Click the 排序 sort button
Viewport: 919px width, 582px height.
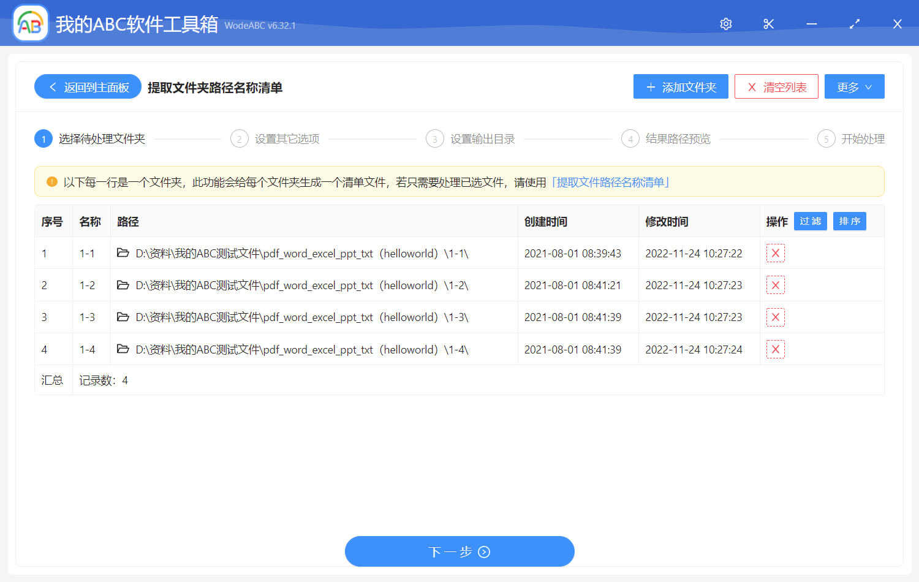point(850,221)
